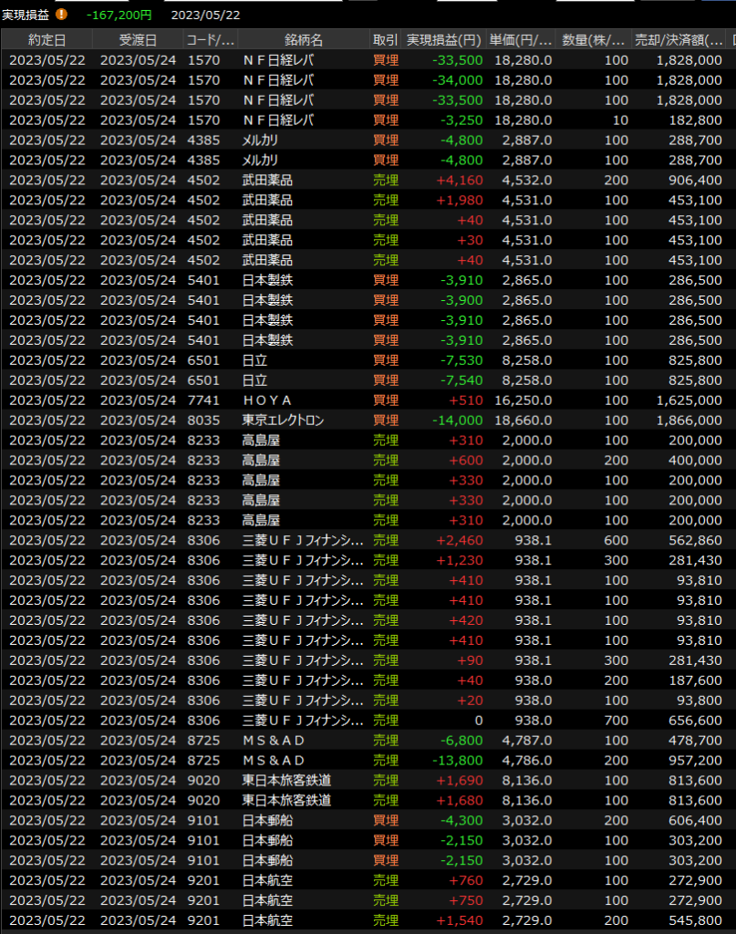Click the orange info icon beside 実現損益
736x934 pixels.
point(61,15)
